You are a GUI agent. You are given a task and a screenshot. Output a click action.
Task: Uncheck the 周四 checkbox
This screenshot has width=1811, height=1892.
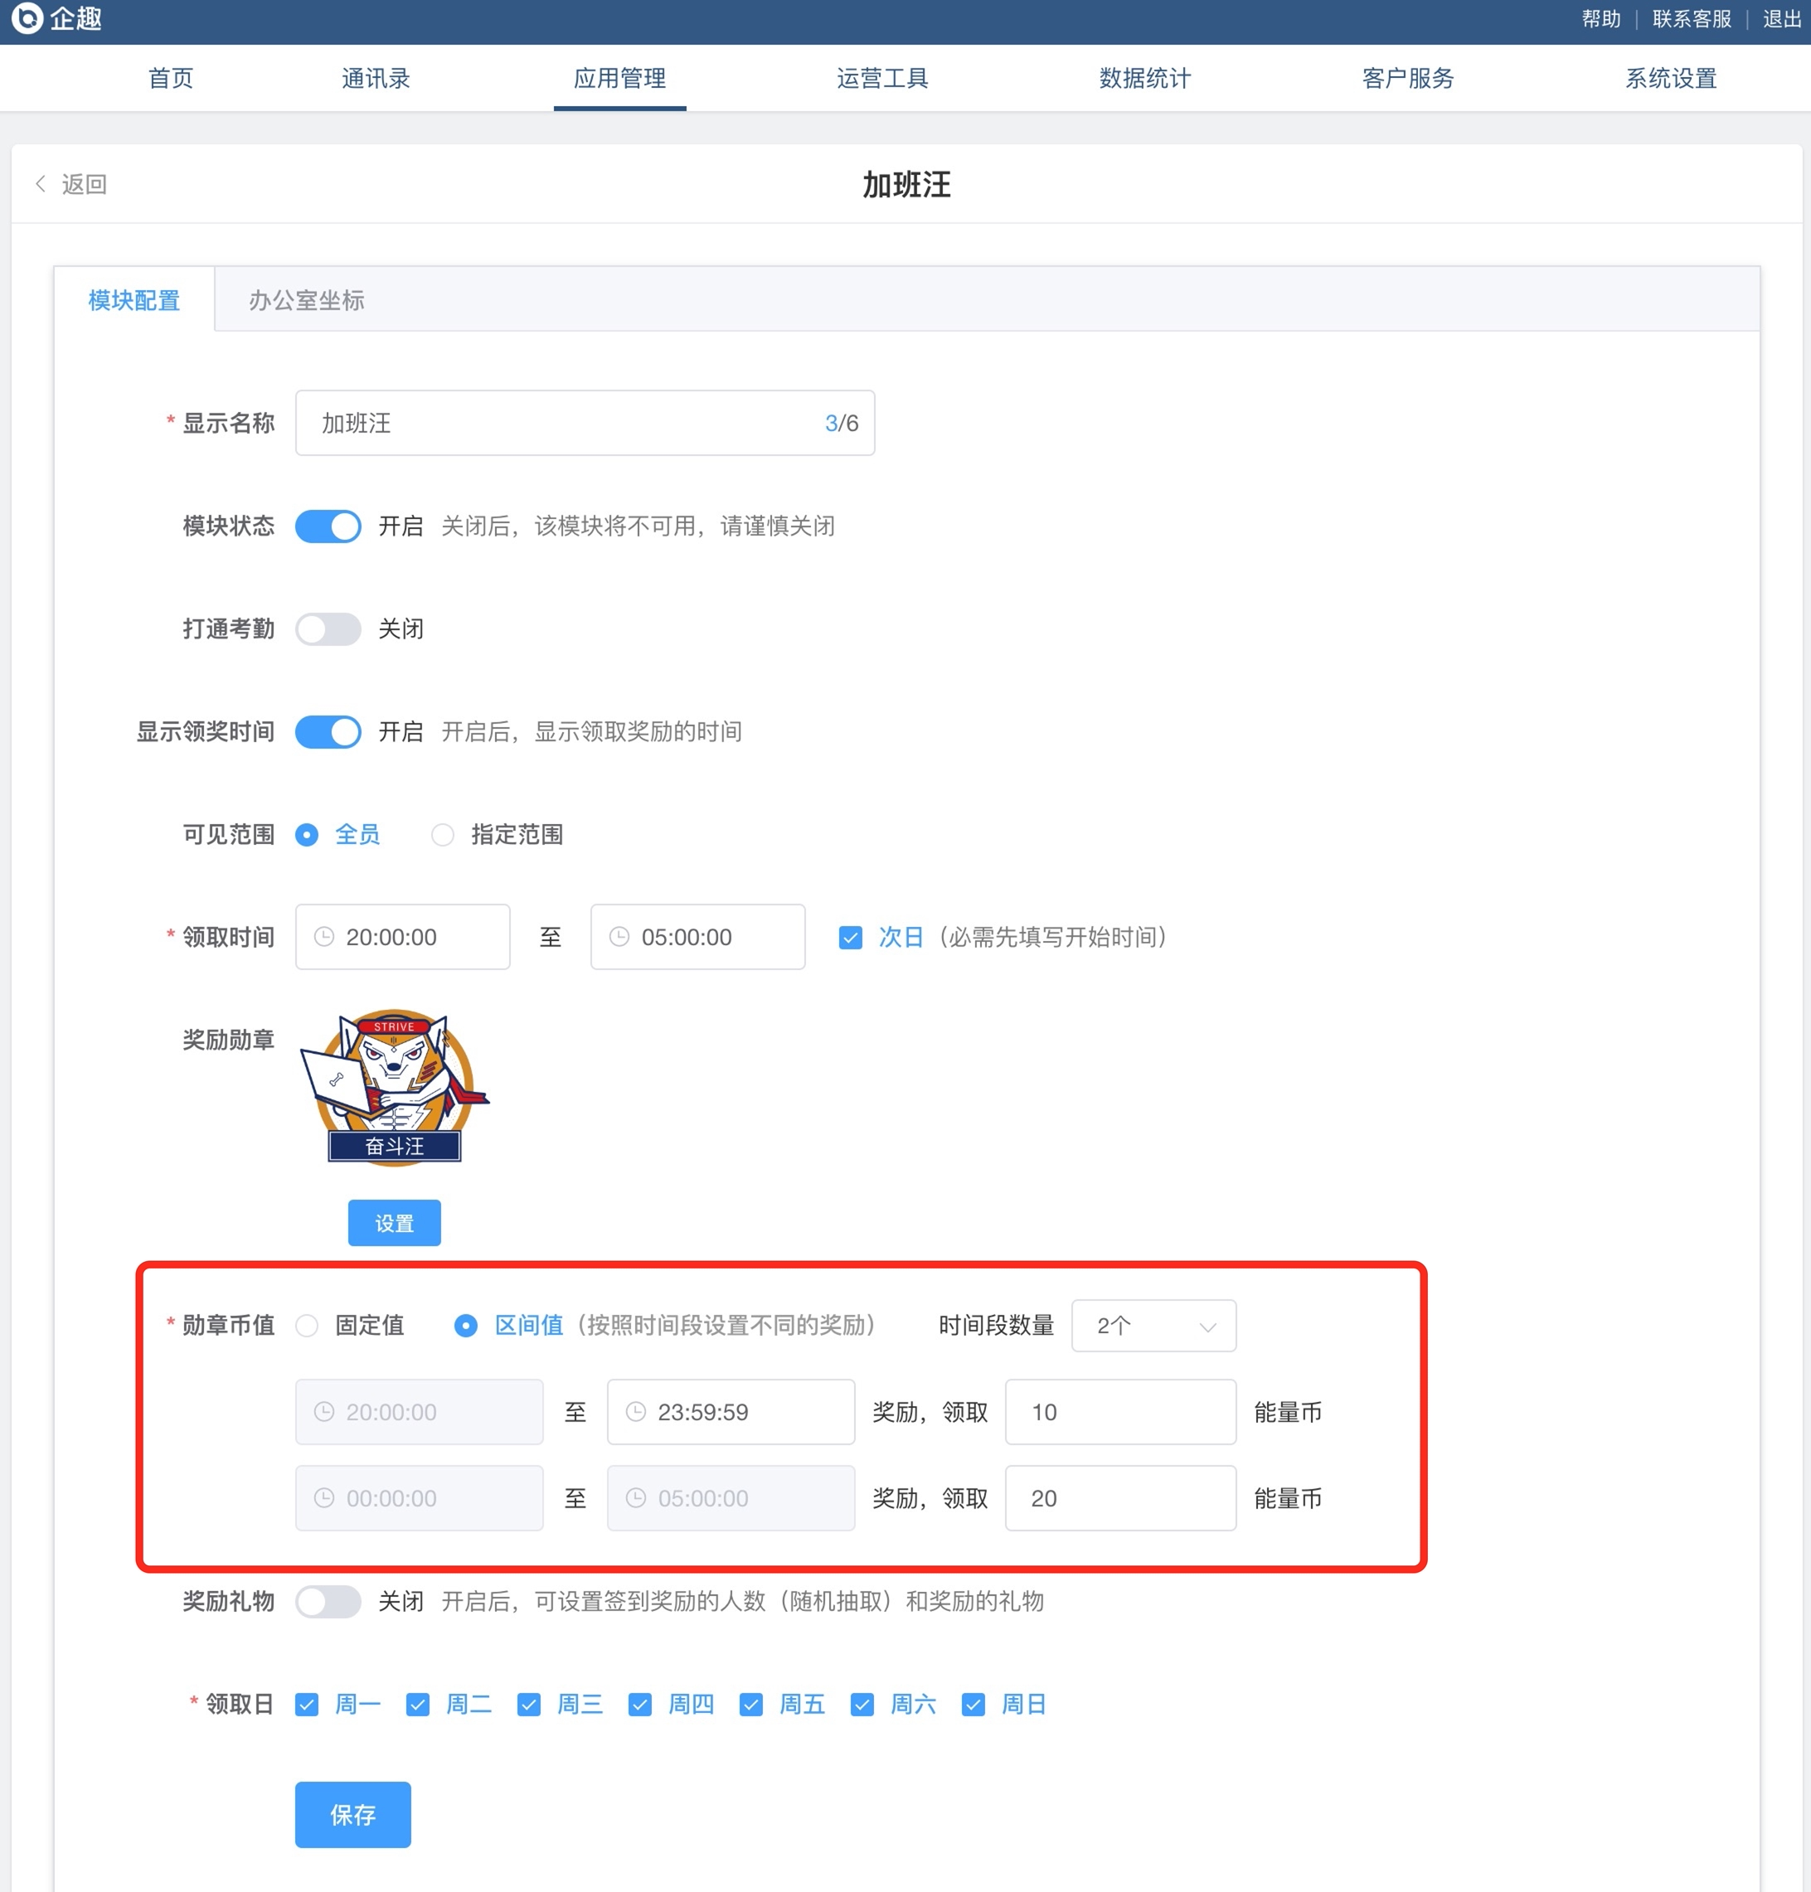[x=640, y=1705]
